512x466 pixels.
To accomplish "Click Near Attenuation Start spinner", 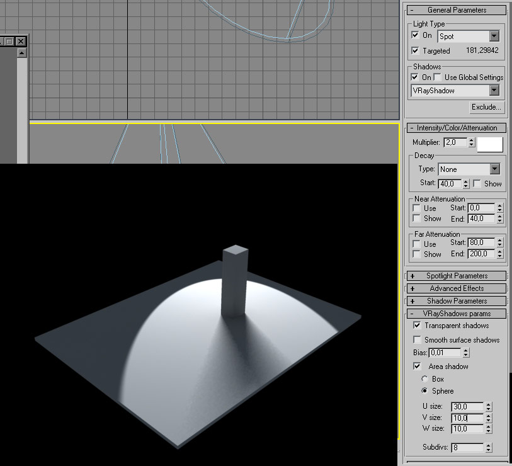I will click(499, 208).
